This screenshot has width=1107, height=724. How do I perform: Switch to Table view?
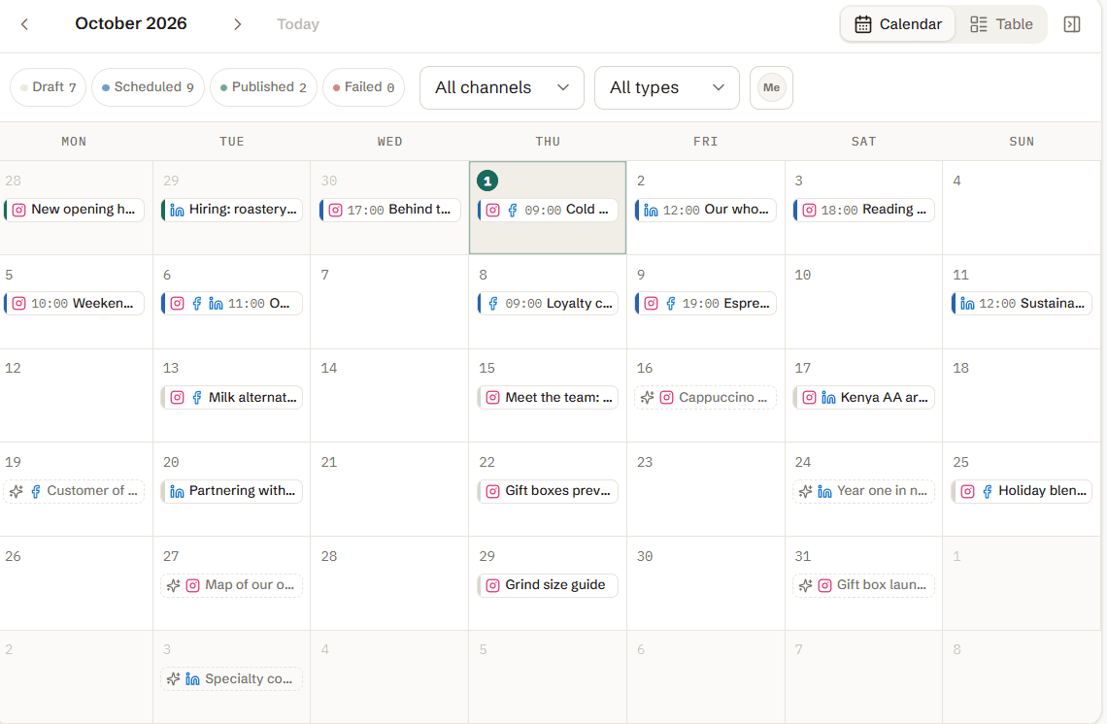(x=1001, y=24)
